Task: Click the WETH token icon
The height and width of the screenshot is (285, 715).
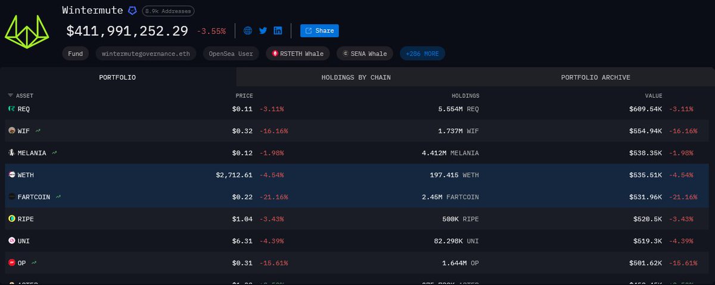Action: tap(11, 176)
